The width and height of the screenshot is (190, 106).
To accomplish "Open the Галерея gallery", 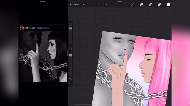I will click(75, 4).
